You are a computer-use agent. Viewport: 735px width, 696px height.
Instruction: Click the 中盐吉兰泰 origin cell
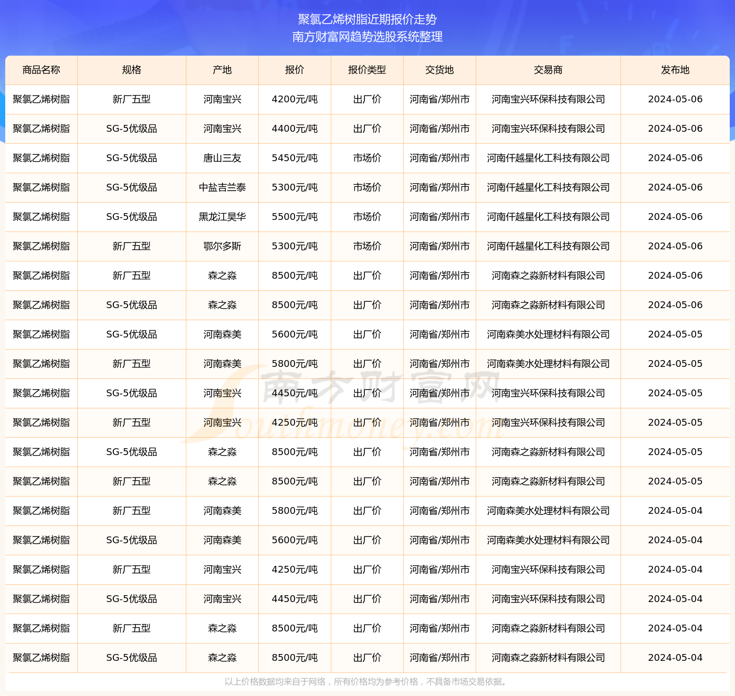pyautogui.click(x=223, y=187)
